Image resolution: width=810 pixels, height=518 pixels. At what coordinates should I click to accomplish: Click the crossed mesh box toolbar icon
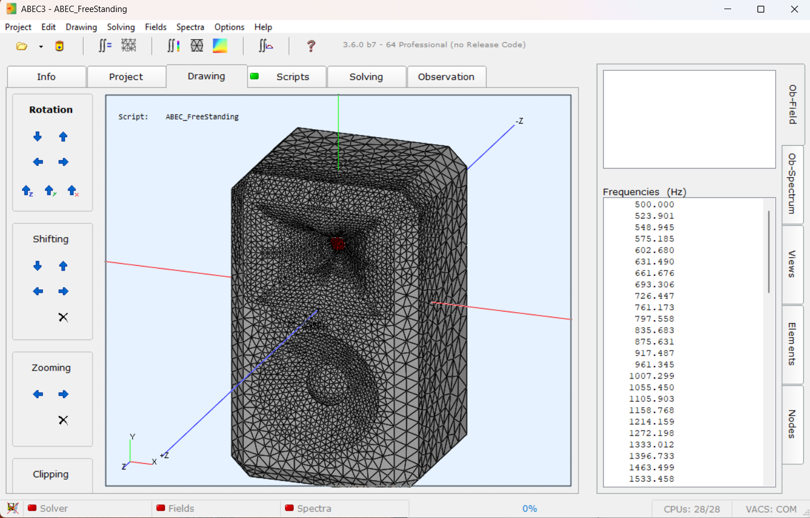[x=197, y=46]
